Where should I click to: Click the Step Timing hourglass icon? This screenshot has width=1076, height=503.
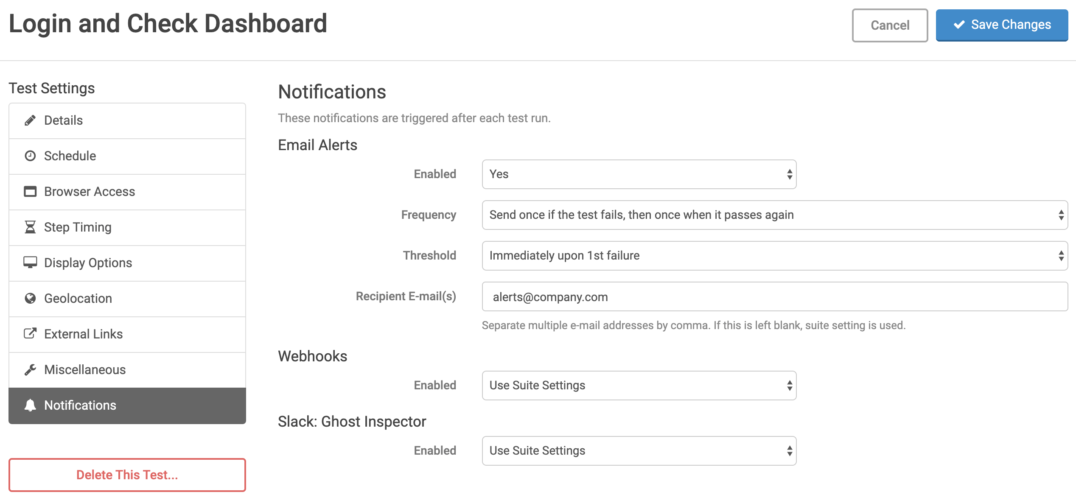coord(30,227)
